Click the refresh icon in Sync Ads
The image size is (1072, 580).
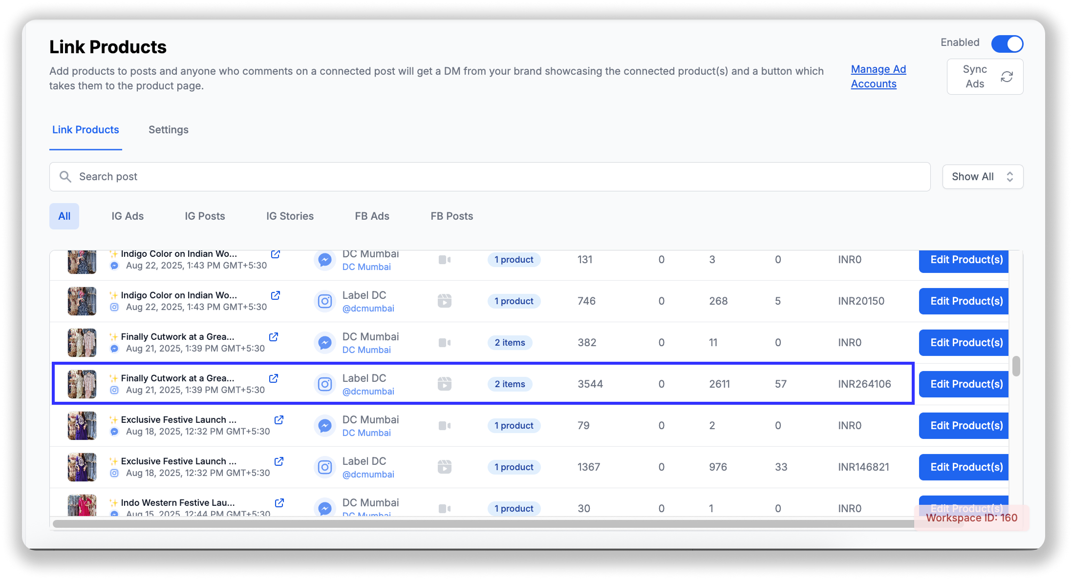[x=1007, y=77]
